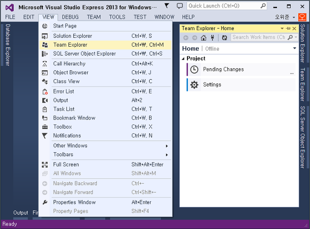Open the TEST menu

pos(140,17)
